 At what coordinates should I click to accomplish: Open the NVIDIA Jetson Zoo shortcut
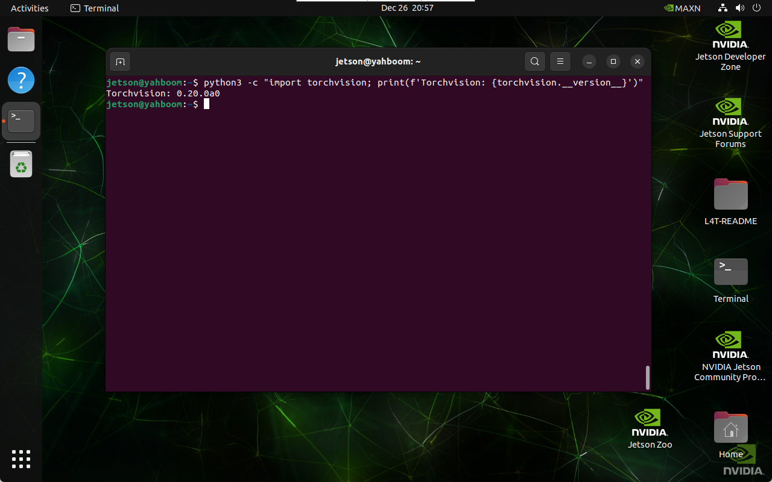(649, 422)
